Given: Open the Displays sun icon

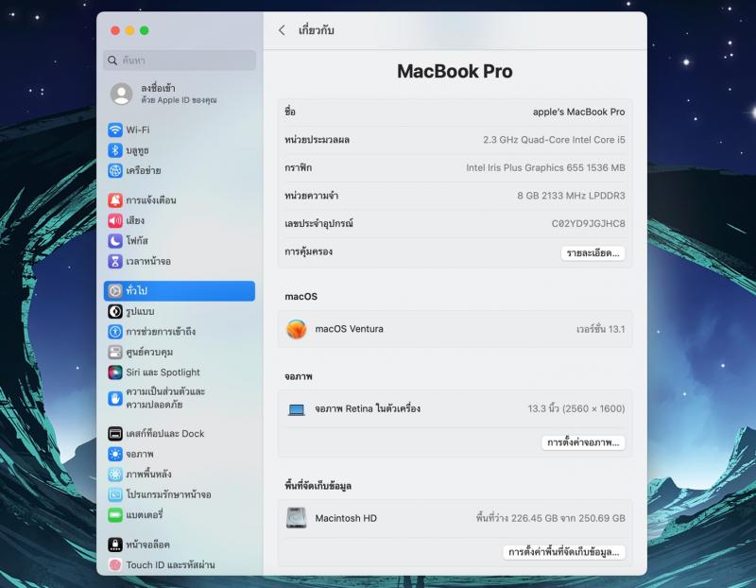Looking at the screenshot, I should point(115,455).
